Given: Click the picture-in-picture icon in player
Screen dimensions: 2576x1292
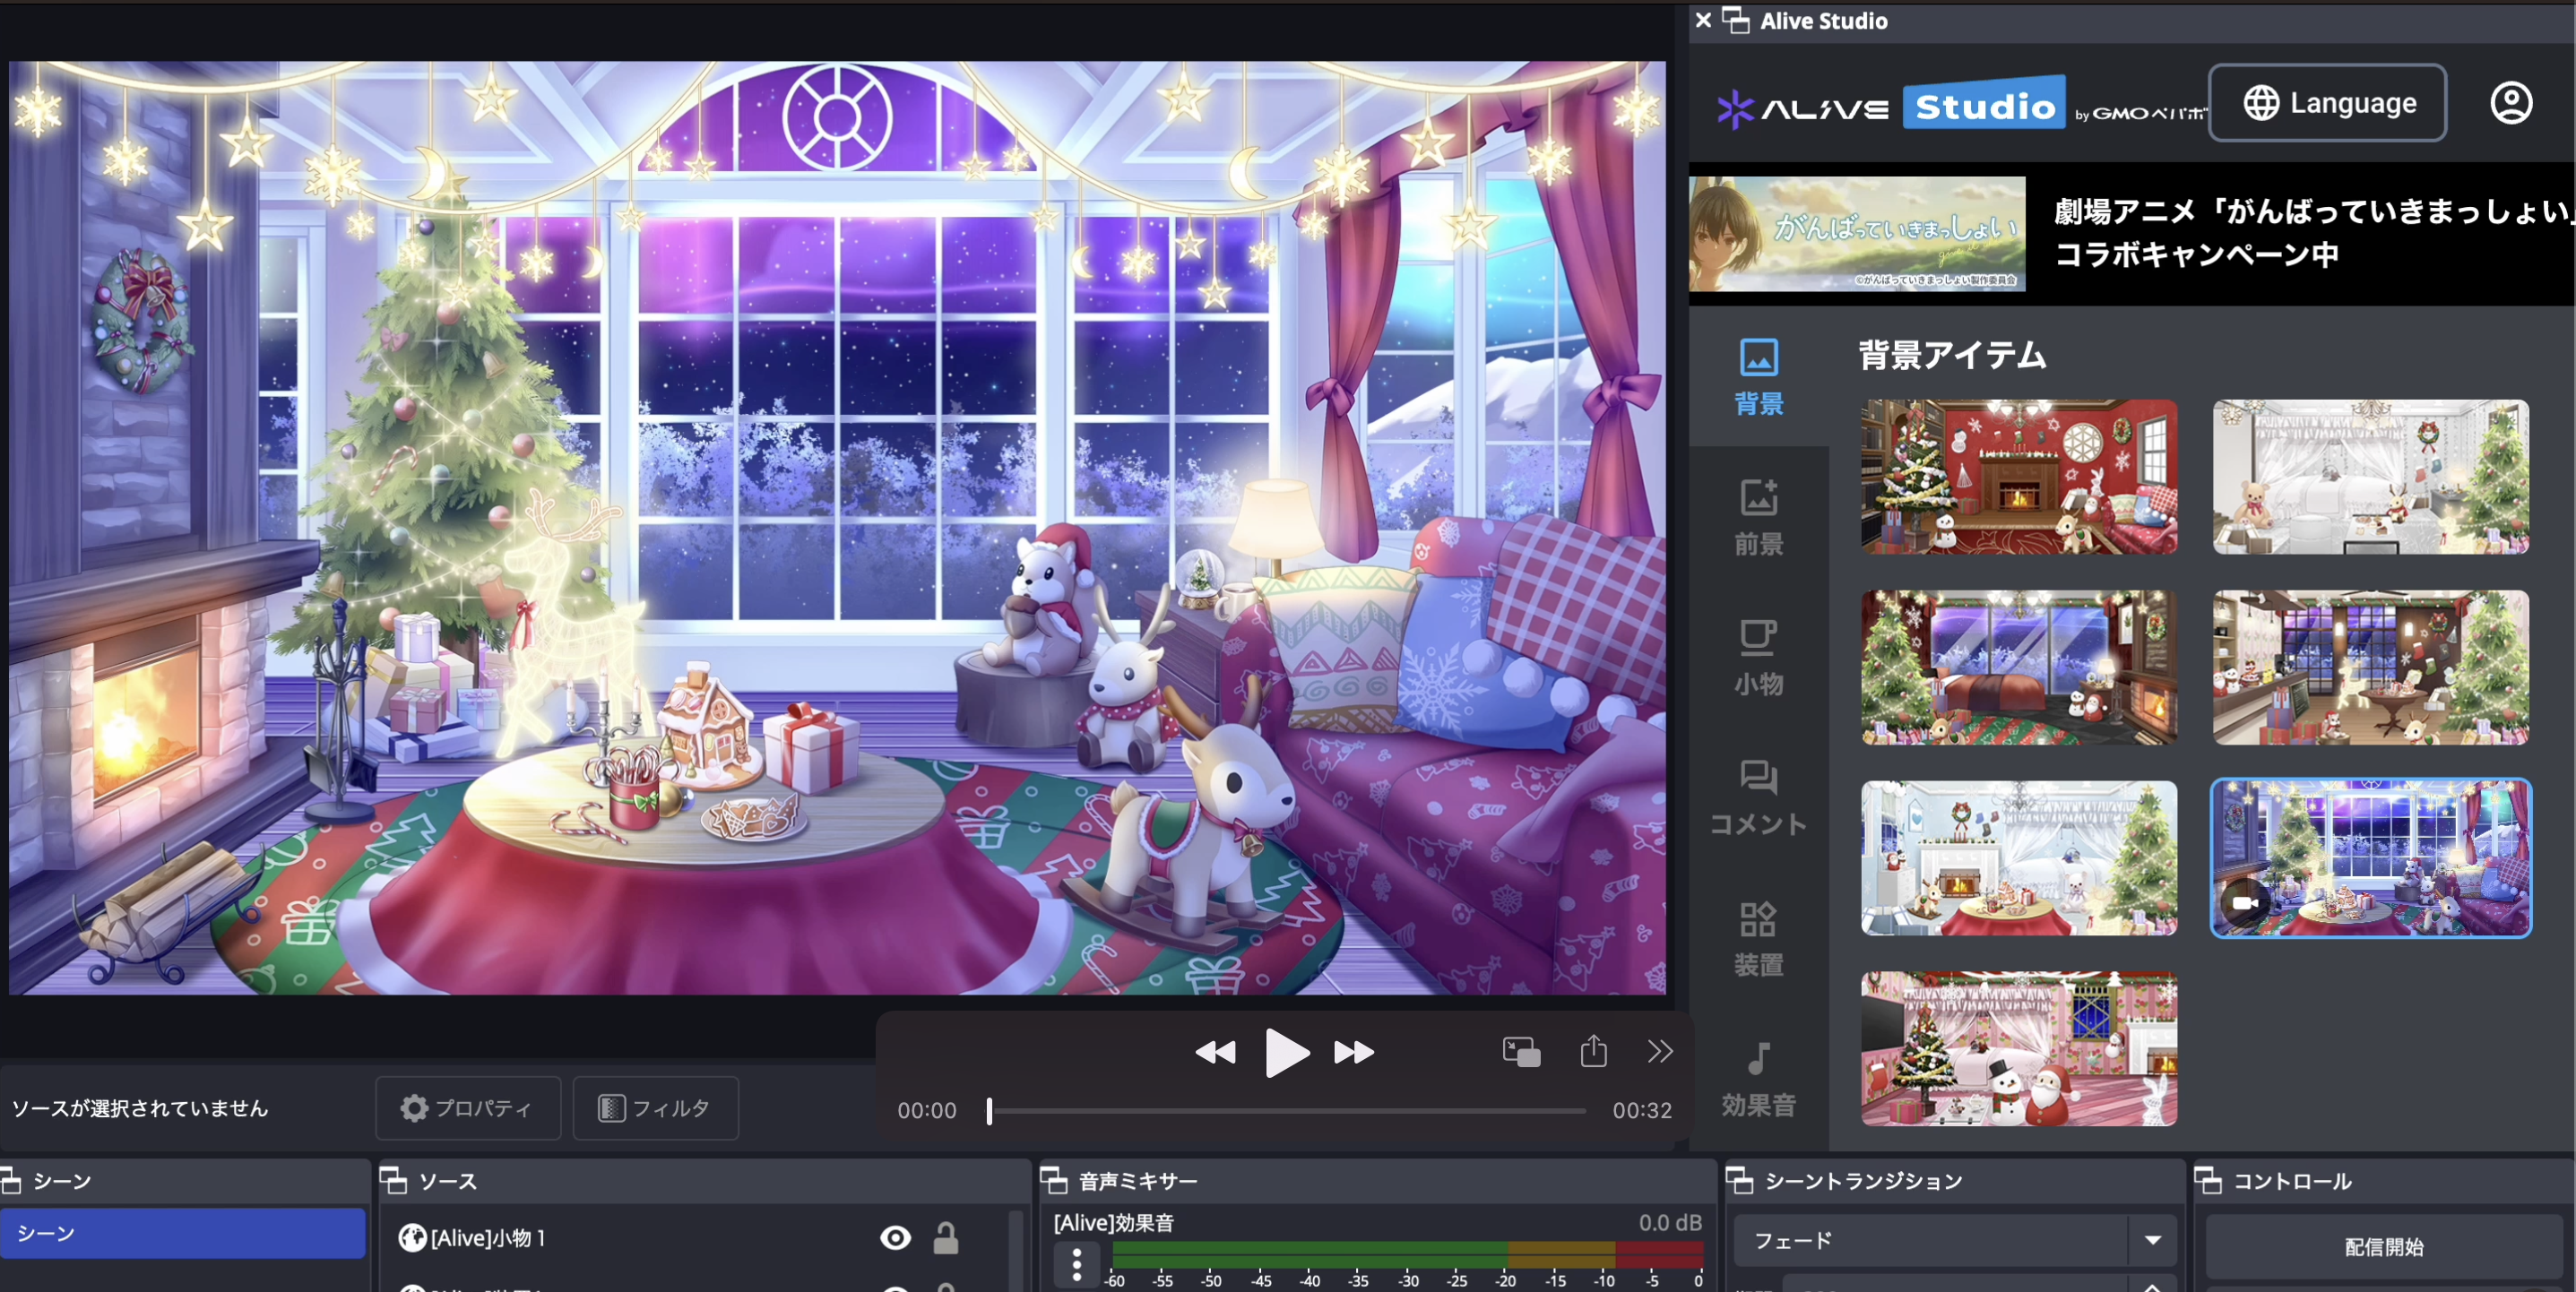Looking at the screenshot, I should pyautogui.click(x=1521, y=1051).
